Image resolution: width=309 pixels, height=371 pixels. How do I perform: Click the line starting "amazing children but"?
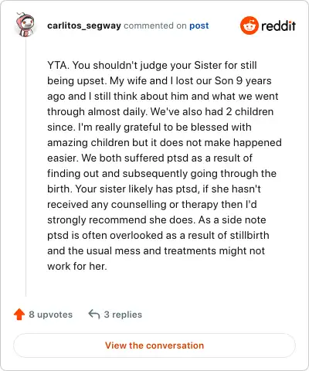[165, 143]
